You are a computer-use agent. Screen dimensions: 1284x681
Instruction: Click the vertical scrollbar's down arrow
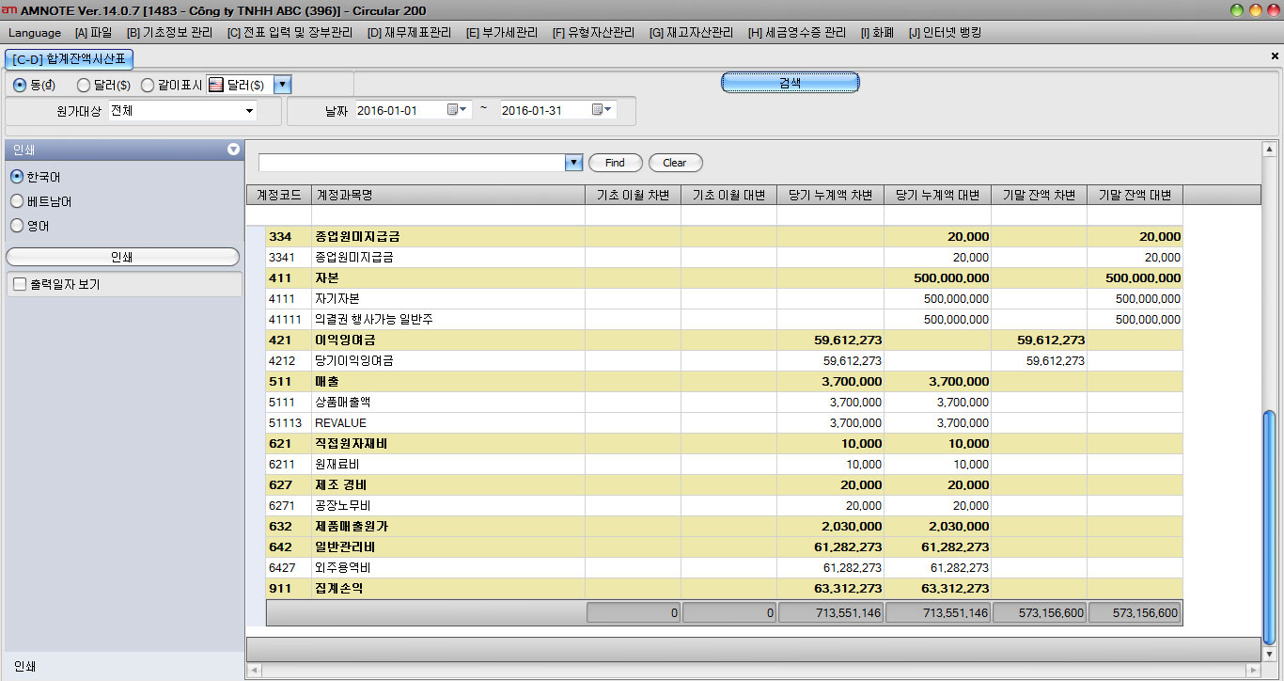[1269, 655]
